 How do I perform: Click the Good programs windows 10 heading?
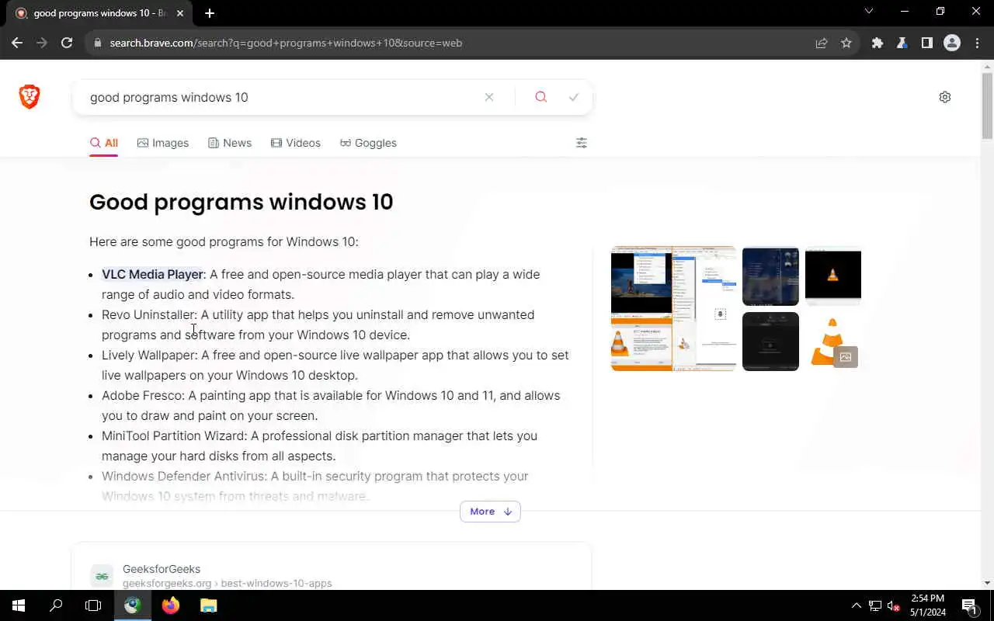point(242,202)
